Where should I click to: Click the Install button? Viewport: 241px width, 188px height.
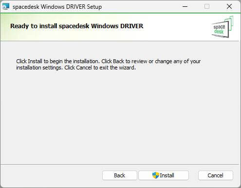coord(164,175)
